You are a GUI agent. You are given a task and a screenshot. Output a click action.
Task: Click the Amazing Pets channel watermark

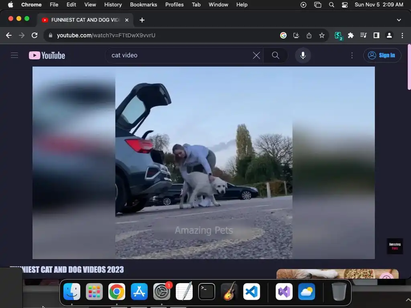click(x=395, y=246)
